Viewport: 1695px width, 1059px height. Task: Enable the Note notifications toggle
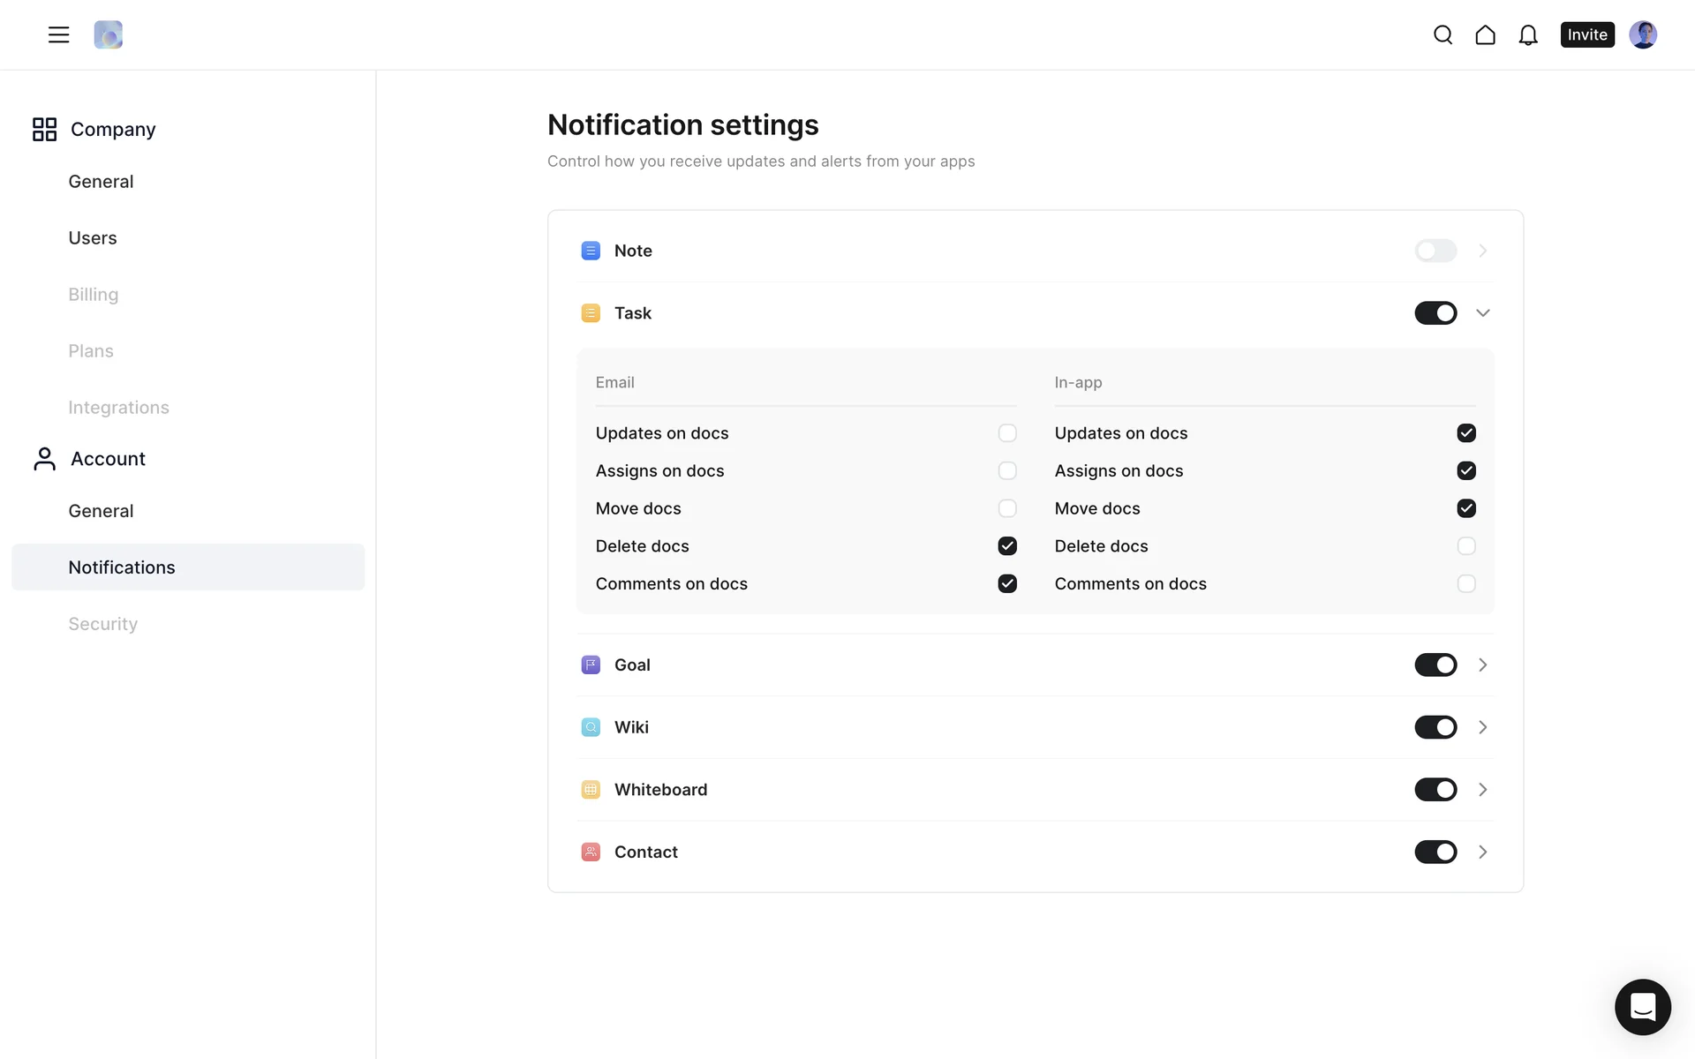pyautogui.click(x=1435, y=251)
